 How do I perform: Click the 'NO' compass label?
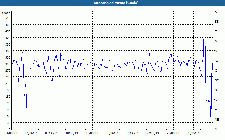click(x=217, y=61)
